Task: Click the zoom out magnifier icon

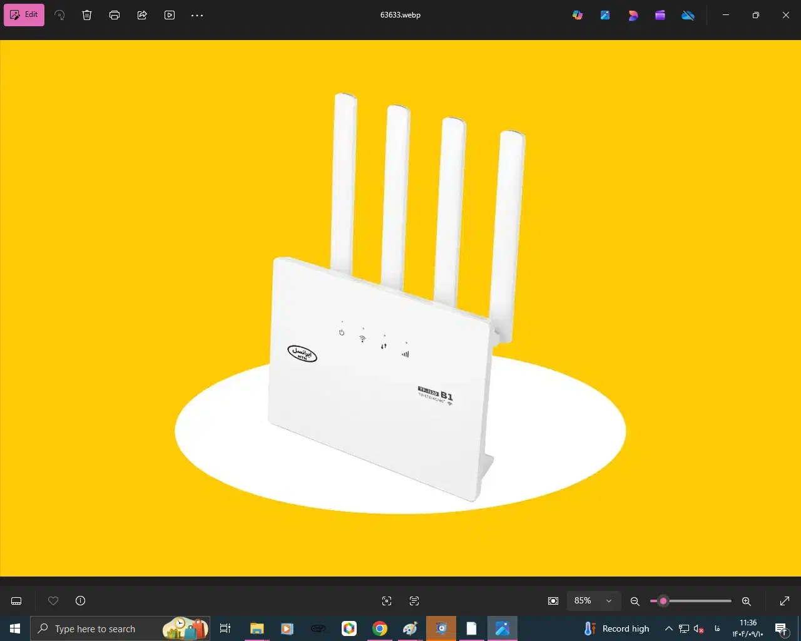Action: 635,601
